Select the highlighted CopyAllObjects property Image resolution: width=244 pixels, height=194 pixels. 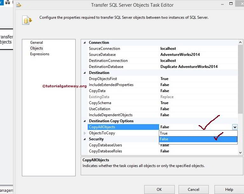coord(123,127)
